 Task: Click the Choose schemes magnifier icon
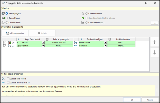coord(83,22)
